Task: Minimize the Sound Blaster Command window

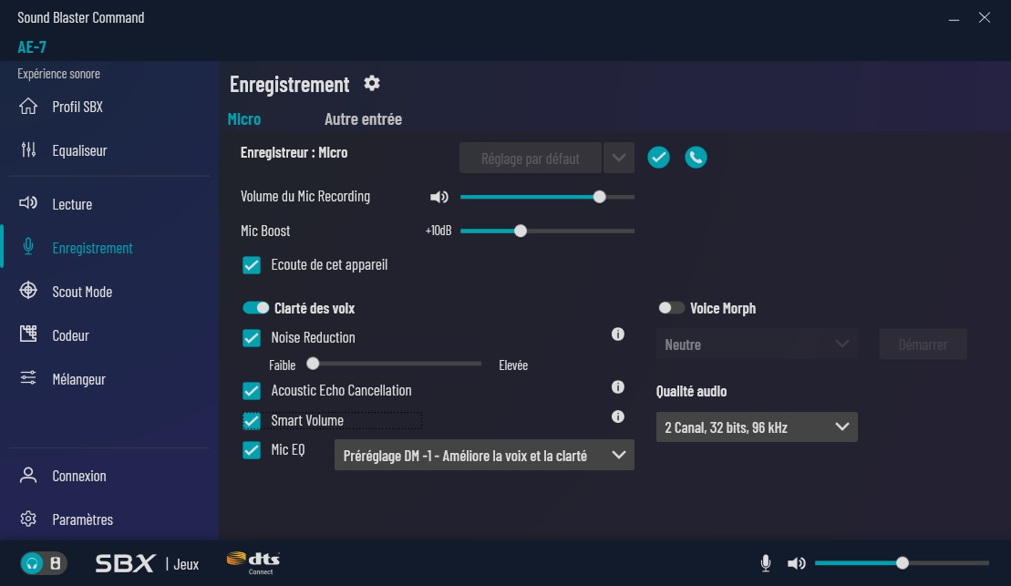Action: 954,18
